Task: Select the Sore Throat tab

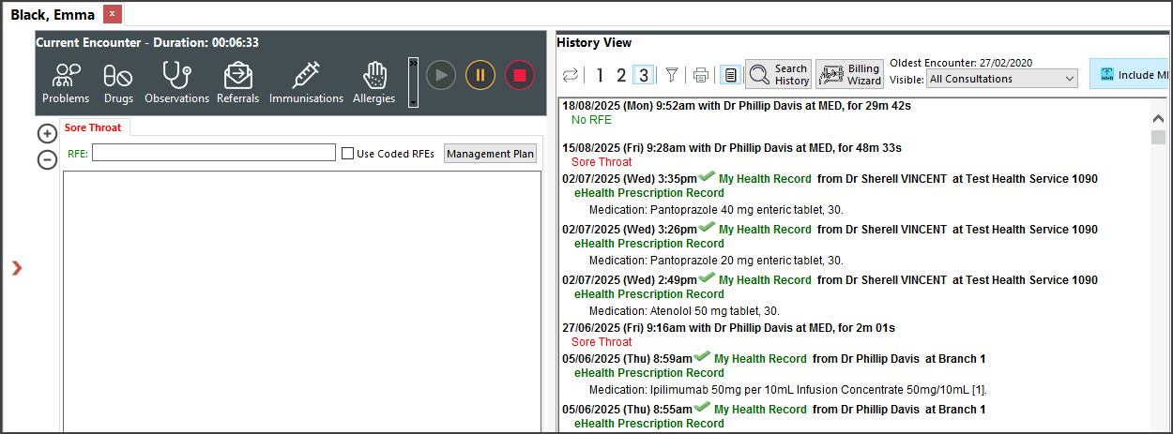Action: point(93,127)
